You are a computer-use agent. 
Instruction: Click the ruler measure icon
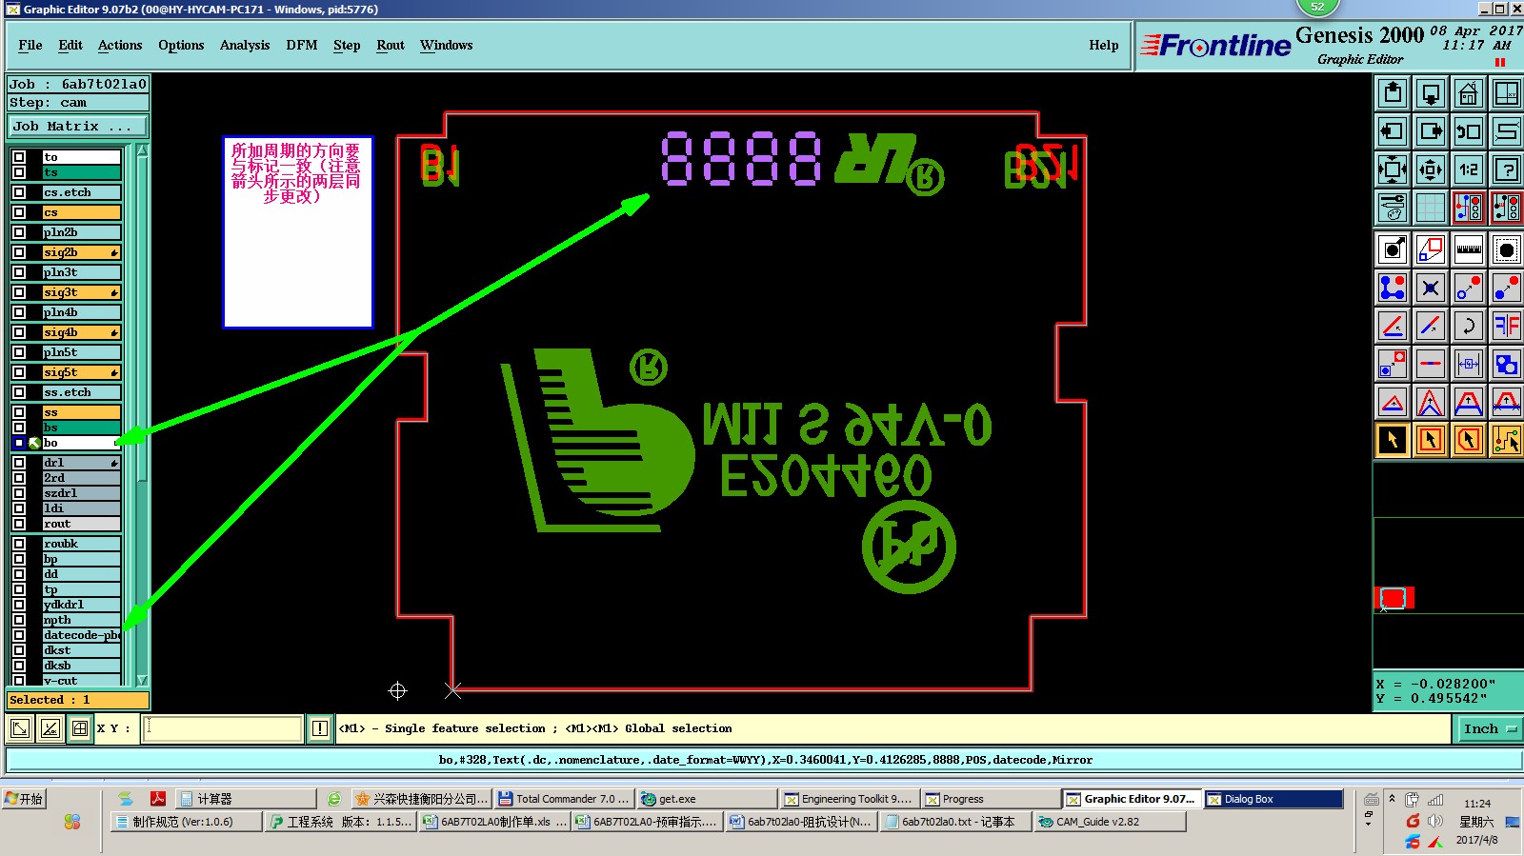coord(1469,249)
